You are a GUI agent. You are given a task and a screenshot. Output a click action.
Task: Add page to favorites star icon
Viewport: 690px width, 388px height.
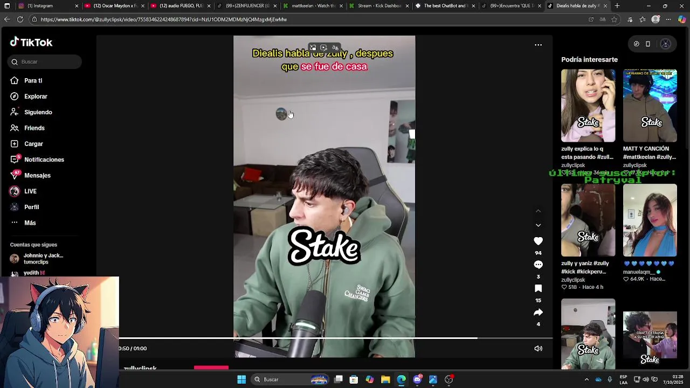[x=615, y=19]
